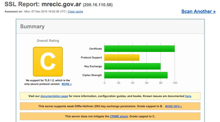Click the green Key Exchange score bar
Image resolution: width=220 pixels, height=122 pixels.
pos(132,66)
